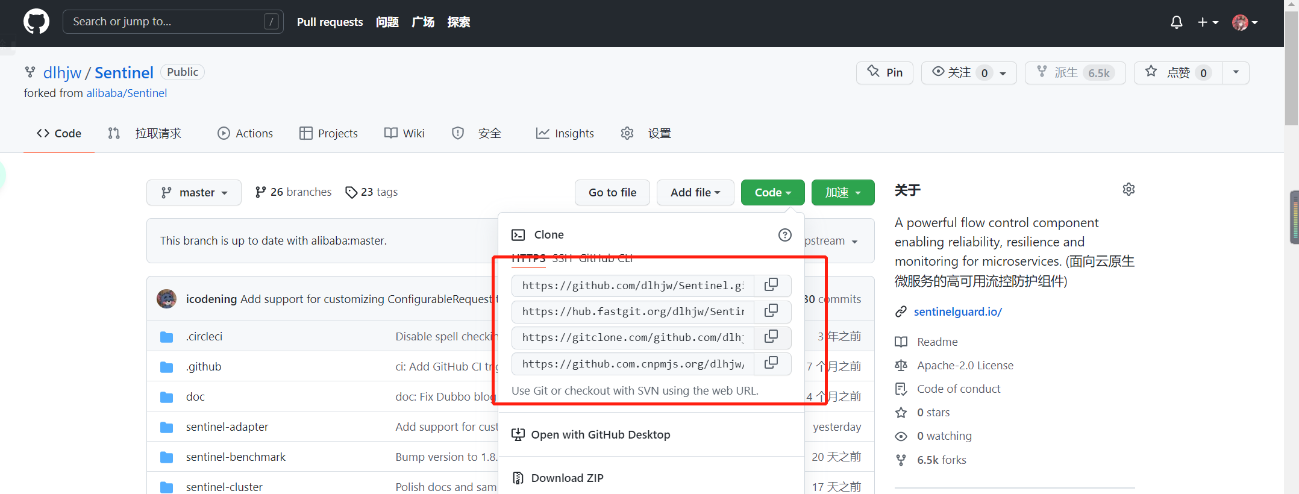Open the 加速 dropdown button

pyautogui.click(x=843, y=192)
